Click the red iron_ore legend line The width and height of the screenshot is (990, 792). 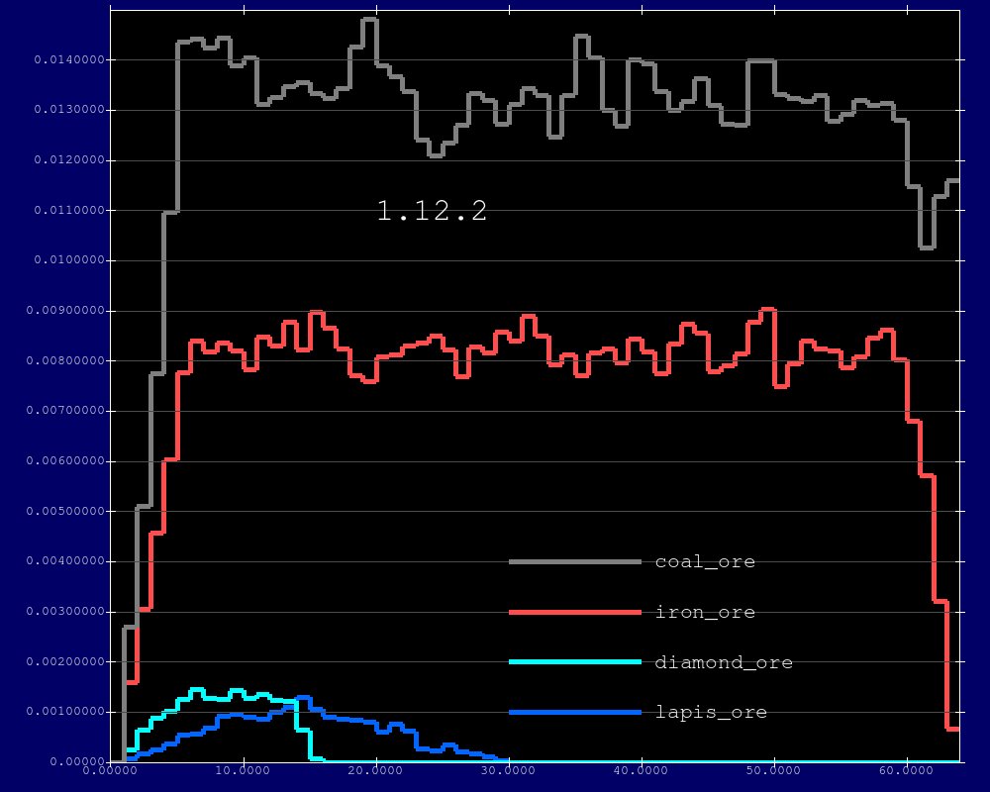click(x=575, y=612)
